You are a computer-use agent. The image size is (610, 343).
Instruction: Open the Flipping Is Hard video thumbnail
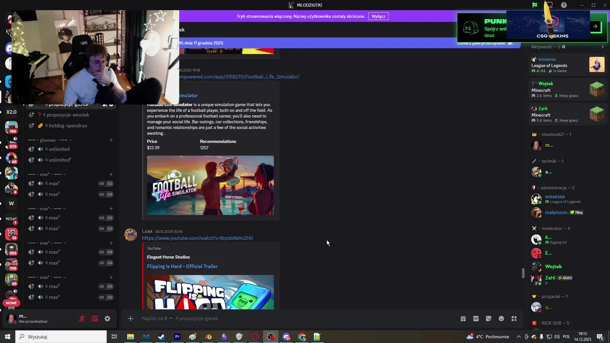click(x=210, y=292)
